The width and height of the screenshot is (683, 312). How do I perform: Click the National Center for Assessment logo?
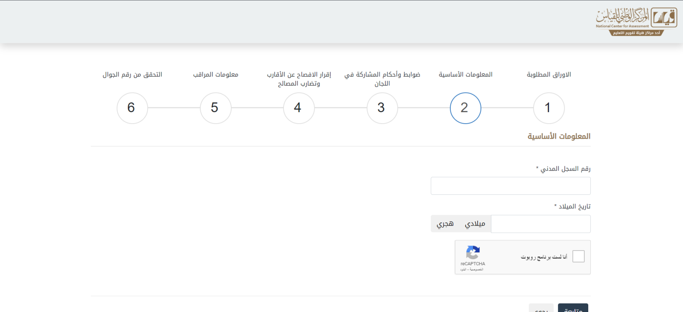(636, 21)
